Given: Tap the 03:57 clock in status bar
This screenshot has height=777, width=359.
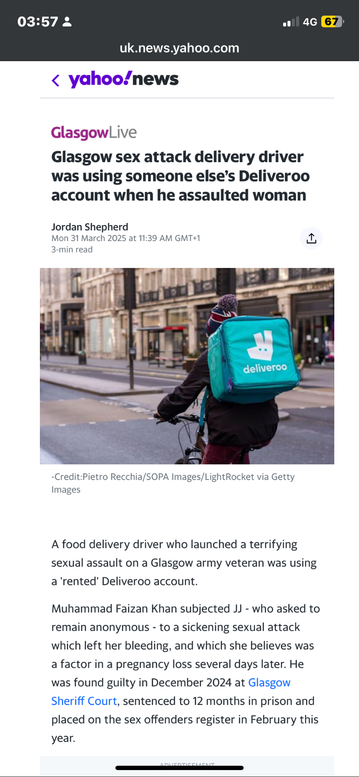Looking at the screenshot, I should [x=38, y=22].
